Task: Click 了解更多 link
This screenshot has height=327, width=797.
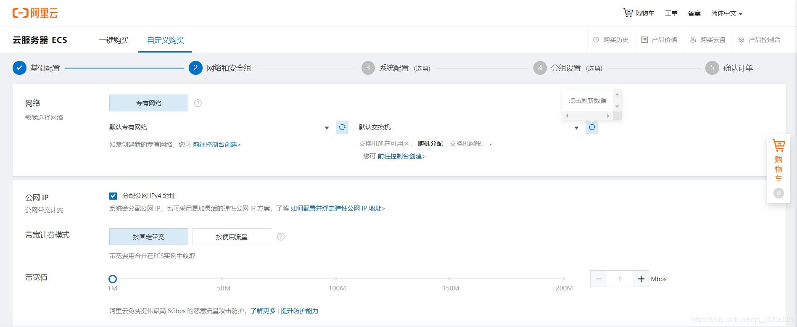Action: (x=263, y=311)
